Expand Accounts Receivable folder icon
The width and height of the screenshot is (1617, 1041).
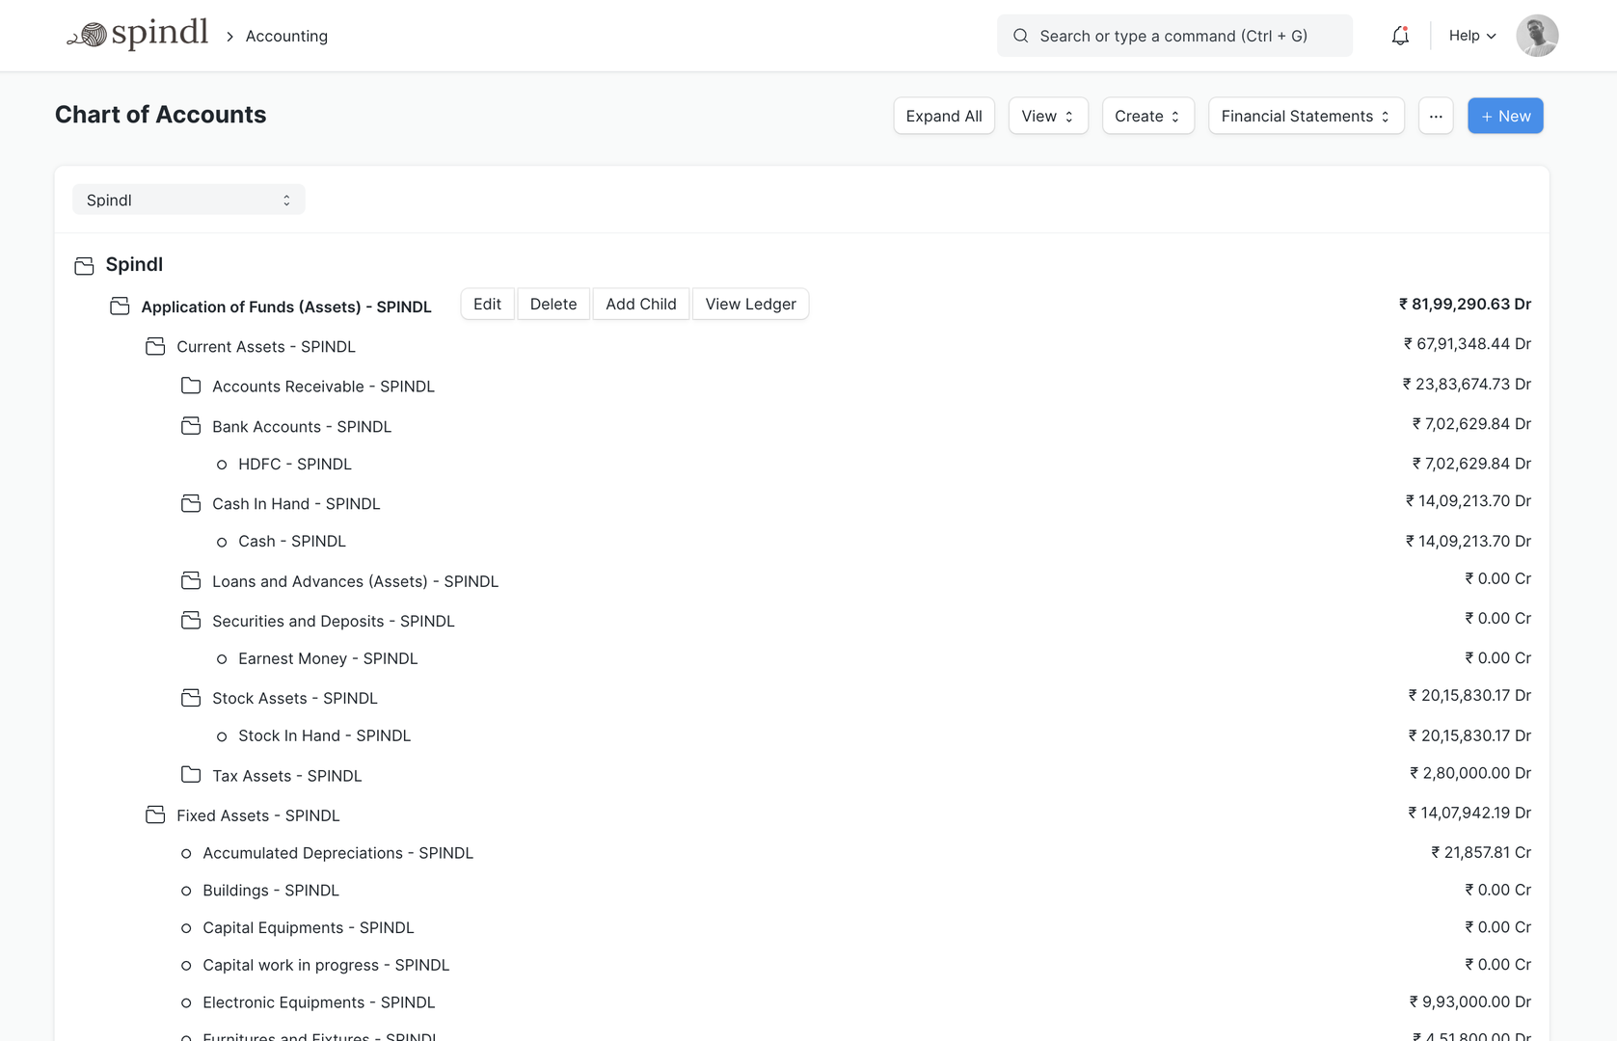pos(191,386)
